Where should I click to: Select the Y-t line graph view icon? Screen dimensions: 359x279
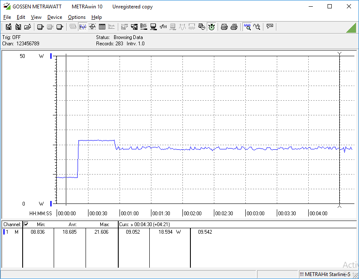coord(83,27)
